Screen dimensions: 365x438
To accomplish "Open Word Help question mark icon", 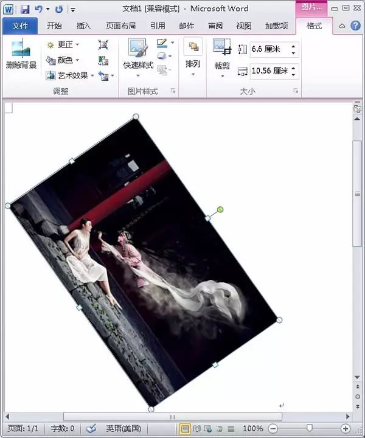I will 355,26.
